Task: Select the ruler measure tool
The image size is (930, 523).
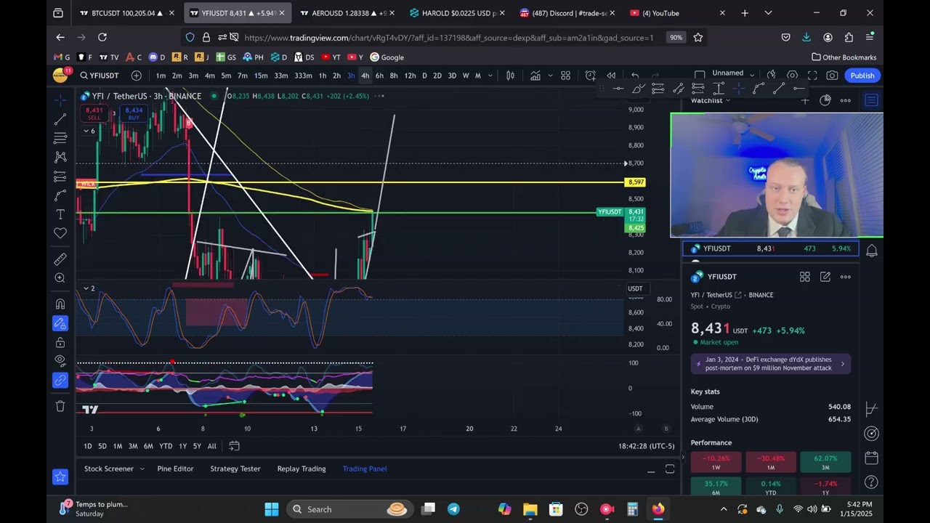Action: click(60, 259)
